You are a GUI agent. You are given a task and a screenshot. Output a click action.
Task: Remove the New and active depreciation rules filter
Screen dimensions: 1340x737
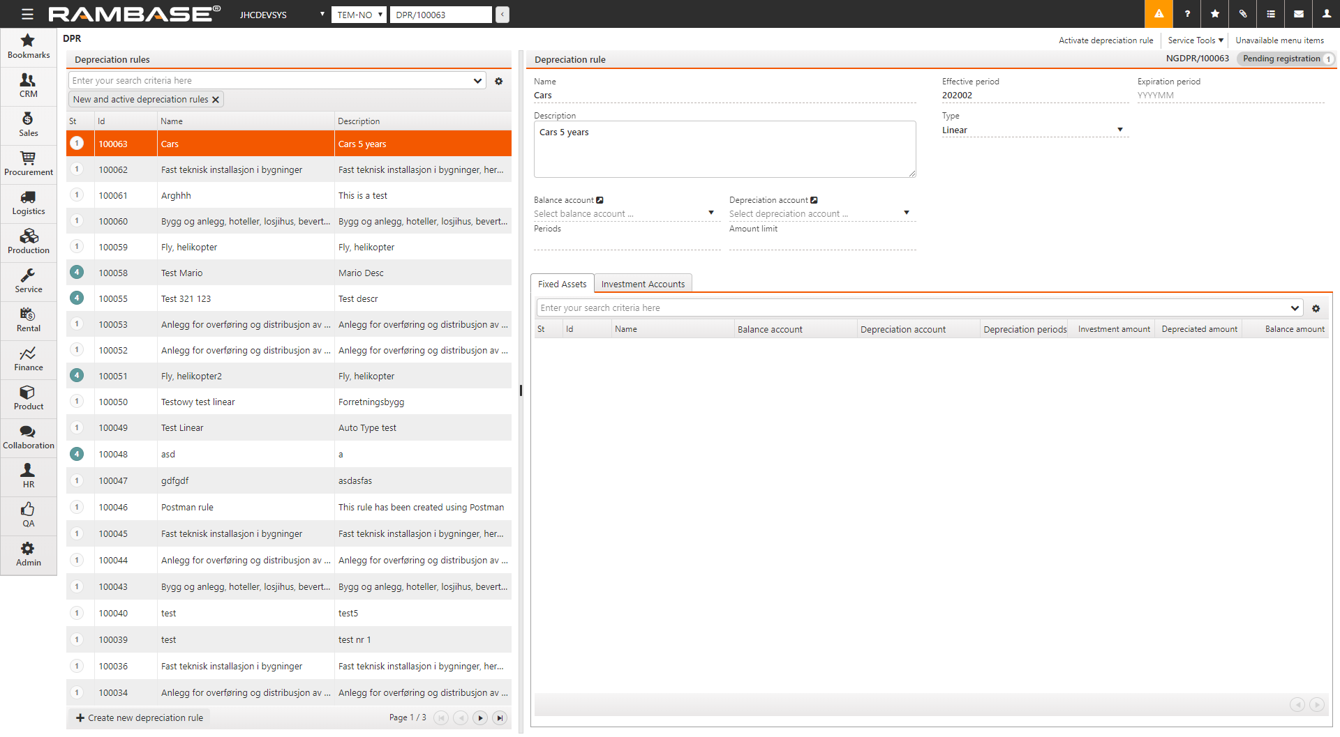pos(216,100)
